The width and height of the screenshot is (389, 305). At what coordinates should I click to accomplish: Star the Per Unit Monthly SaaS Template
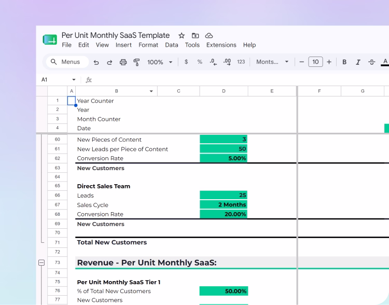[182, 36]
